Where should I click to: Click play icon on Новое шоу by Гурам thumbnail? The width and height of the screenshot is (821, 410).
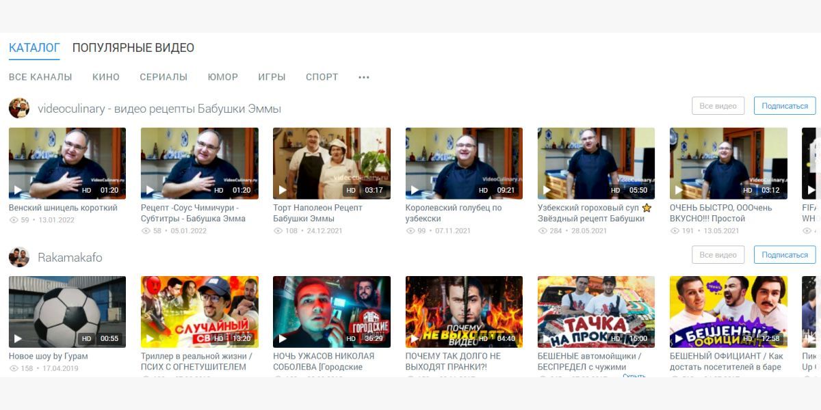click(x=18, y=338)
